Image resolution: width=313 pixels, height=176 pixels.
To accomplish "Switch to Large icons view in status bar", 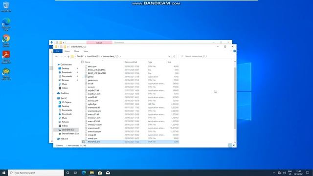I will 234,145.
